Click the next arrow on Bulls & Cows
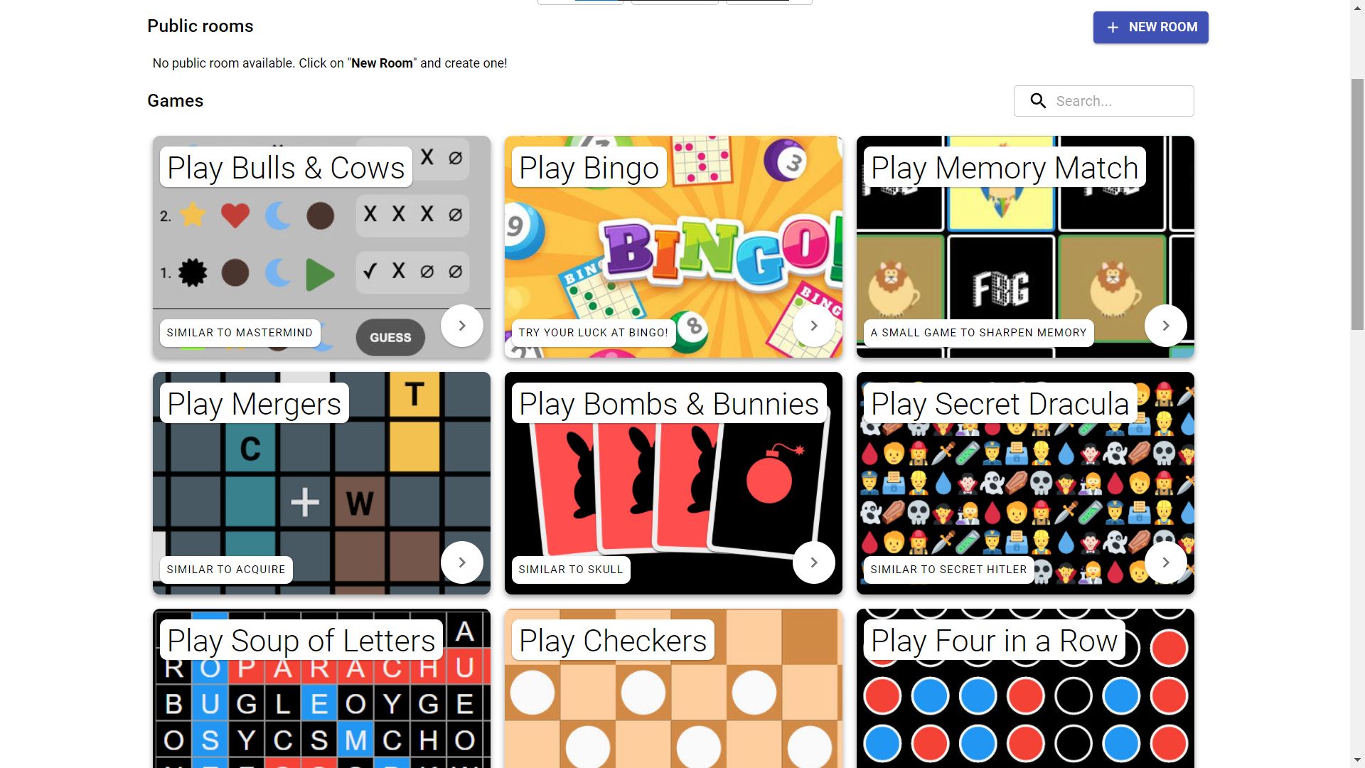1365x768 pixels. click(461, 324)
